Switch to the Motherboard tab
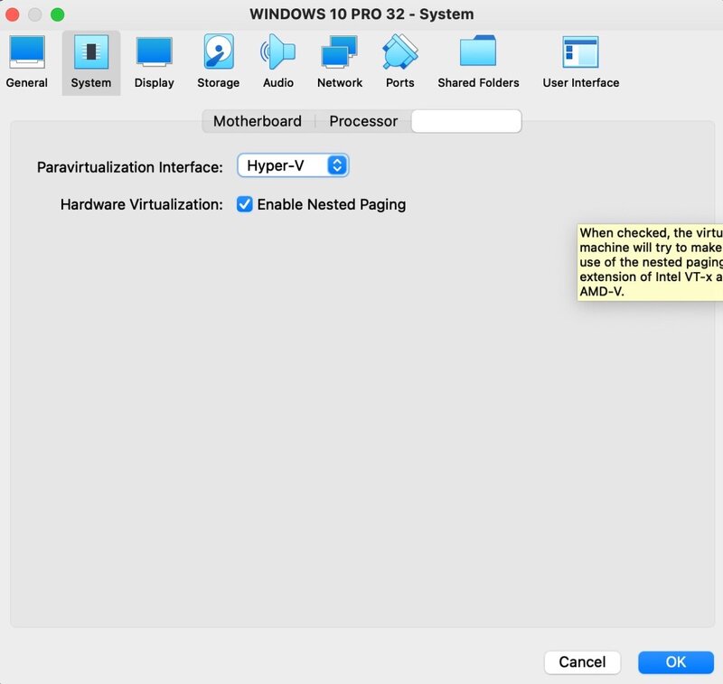723x684 pixels. coord(258,121)
